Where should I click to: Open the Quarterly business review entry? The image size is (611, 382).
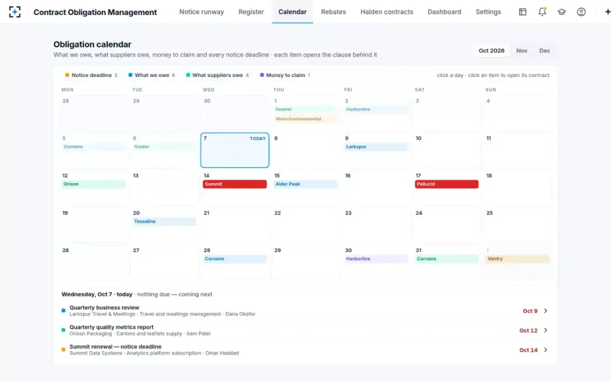pos(305,311)
